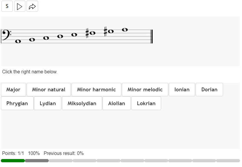Viewport: 242px width, 167px height.
Task: Click the highest whole note on staff
Action: pos(125,30)
